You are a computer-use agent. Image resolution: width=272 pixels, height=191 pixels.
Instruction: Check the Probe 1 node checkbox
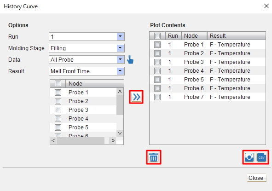tap(58, 93)
